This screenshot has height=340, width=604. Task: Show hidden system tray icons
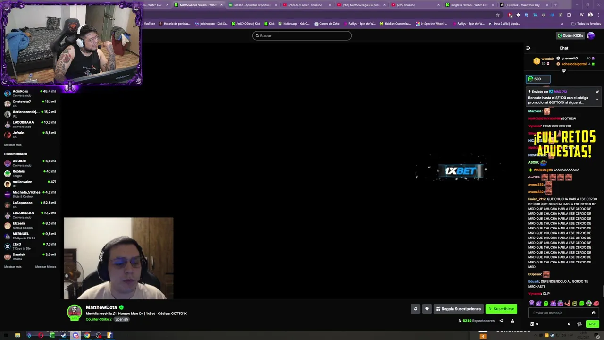coord(536,336)
